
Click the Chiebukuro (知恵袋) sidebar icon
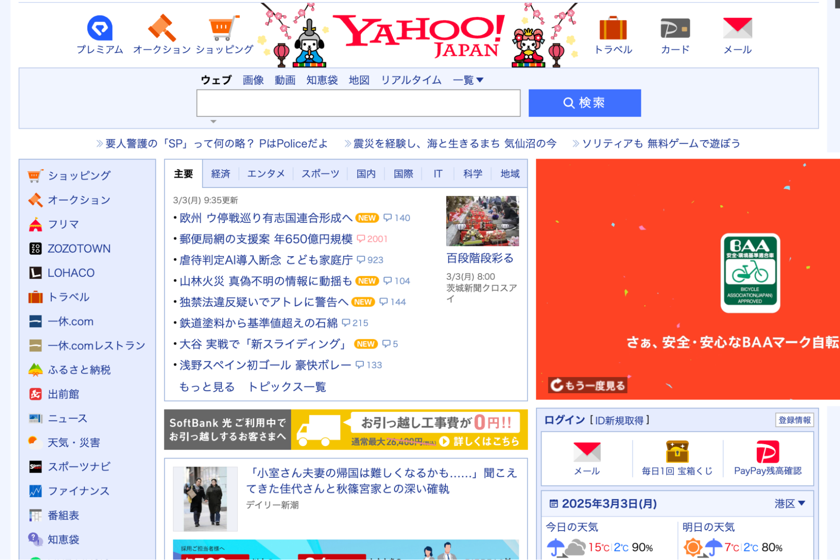pyautogui.click(x=35, y=539)
